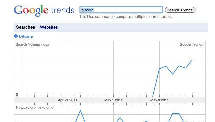Click the Google trends logo

44,11
